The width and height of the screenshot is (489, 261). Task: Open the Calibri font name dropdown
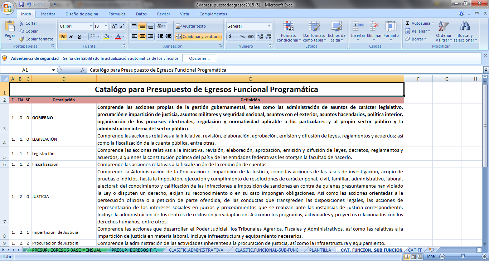click(90, 26)
